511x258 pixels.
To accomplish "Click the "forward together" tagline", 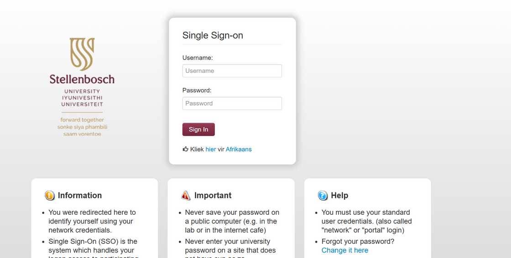I will (x=82, y=120).
